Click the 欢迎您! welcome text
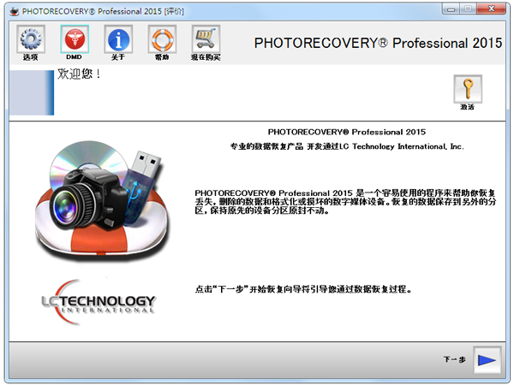514x385 pixels. coord(79,74)
